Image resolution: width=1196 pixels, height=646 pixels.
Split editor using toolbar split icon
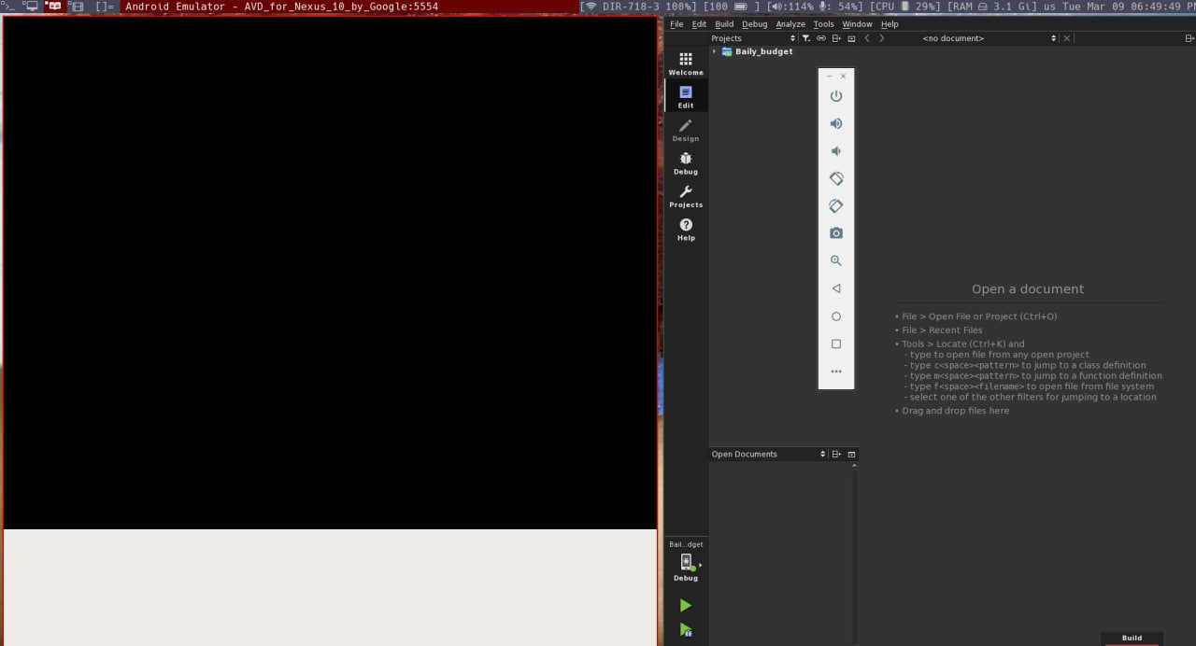[1189, 38]
